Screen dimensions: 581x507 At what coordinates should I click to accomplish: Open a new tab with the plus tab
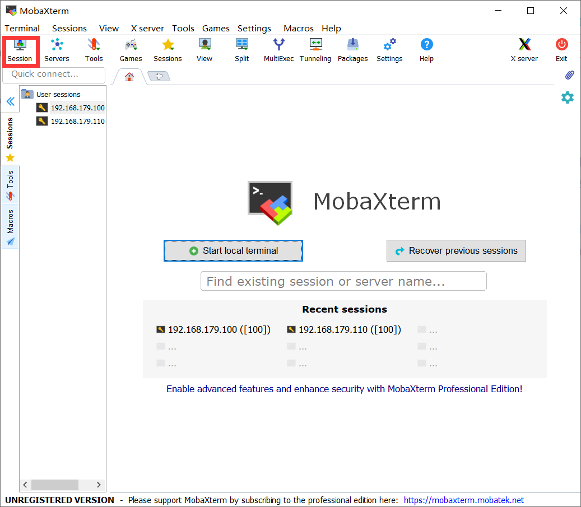click(x=159, y=75)
